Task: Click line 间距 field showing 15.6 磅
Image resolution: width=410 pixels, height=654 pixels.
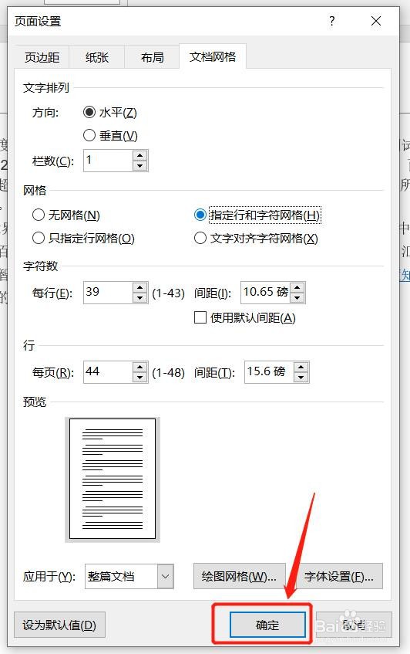Action: 269,371
